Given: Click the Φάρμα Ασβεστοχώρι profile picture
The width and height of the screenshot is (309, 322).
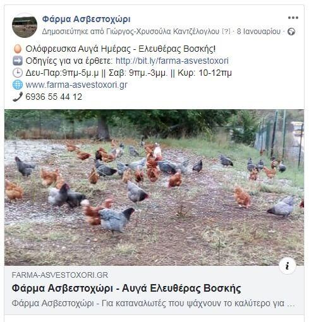Looking at the screenshot, I should coord(25,25).
